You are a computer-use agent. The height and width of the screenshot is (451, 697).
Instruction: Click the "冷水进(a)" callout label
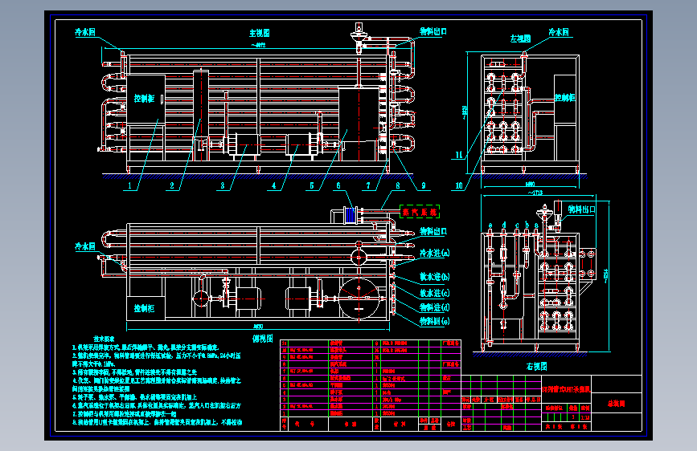(435, 253)
